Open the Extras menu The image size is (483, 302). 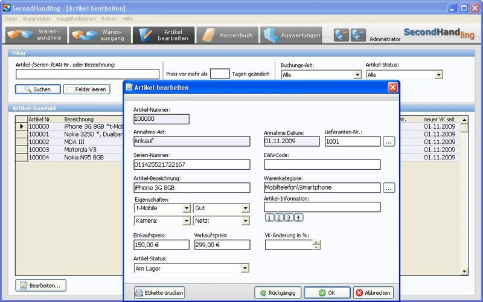click(x=109, y=19)
